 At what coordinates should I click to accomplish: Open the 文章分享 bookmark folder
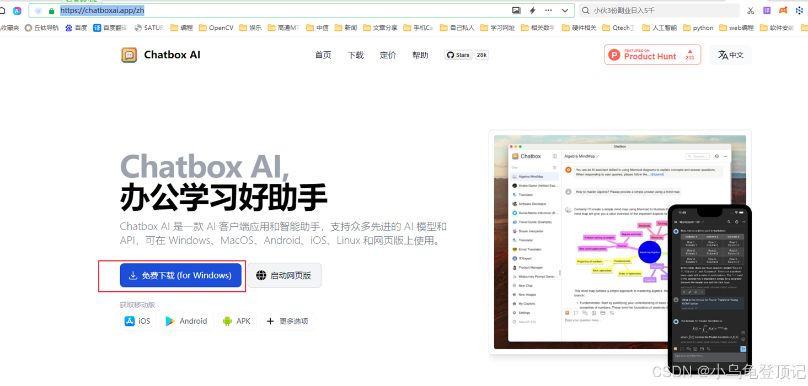pos(381,28)
